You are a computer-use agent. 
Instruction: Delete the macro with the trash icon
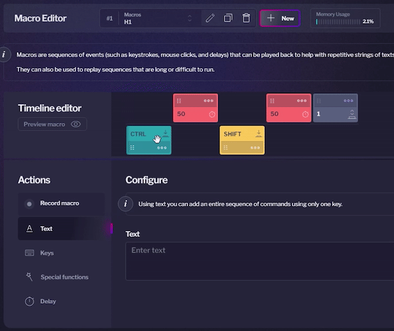tap(246, 18)
